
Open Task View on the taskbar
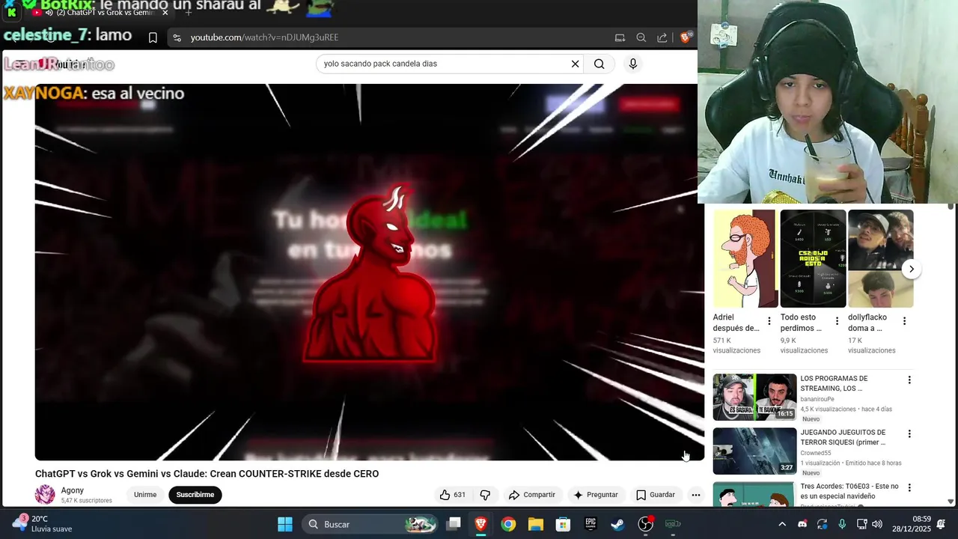[454, 524]
